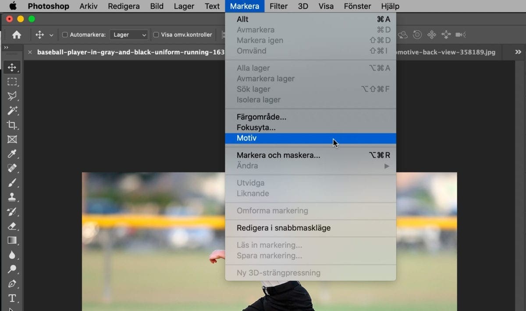Image resolution: width=526 pixels, height=311 pixels.
Task: Select the Frame tool
Action: tap(12, 140)
